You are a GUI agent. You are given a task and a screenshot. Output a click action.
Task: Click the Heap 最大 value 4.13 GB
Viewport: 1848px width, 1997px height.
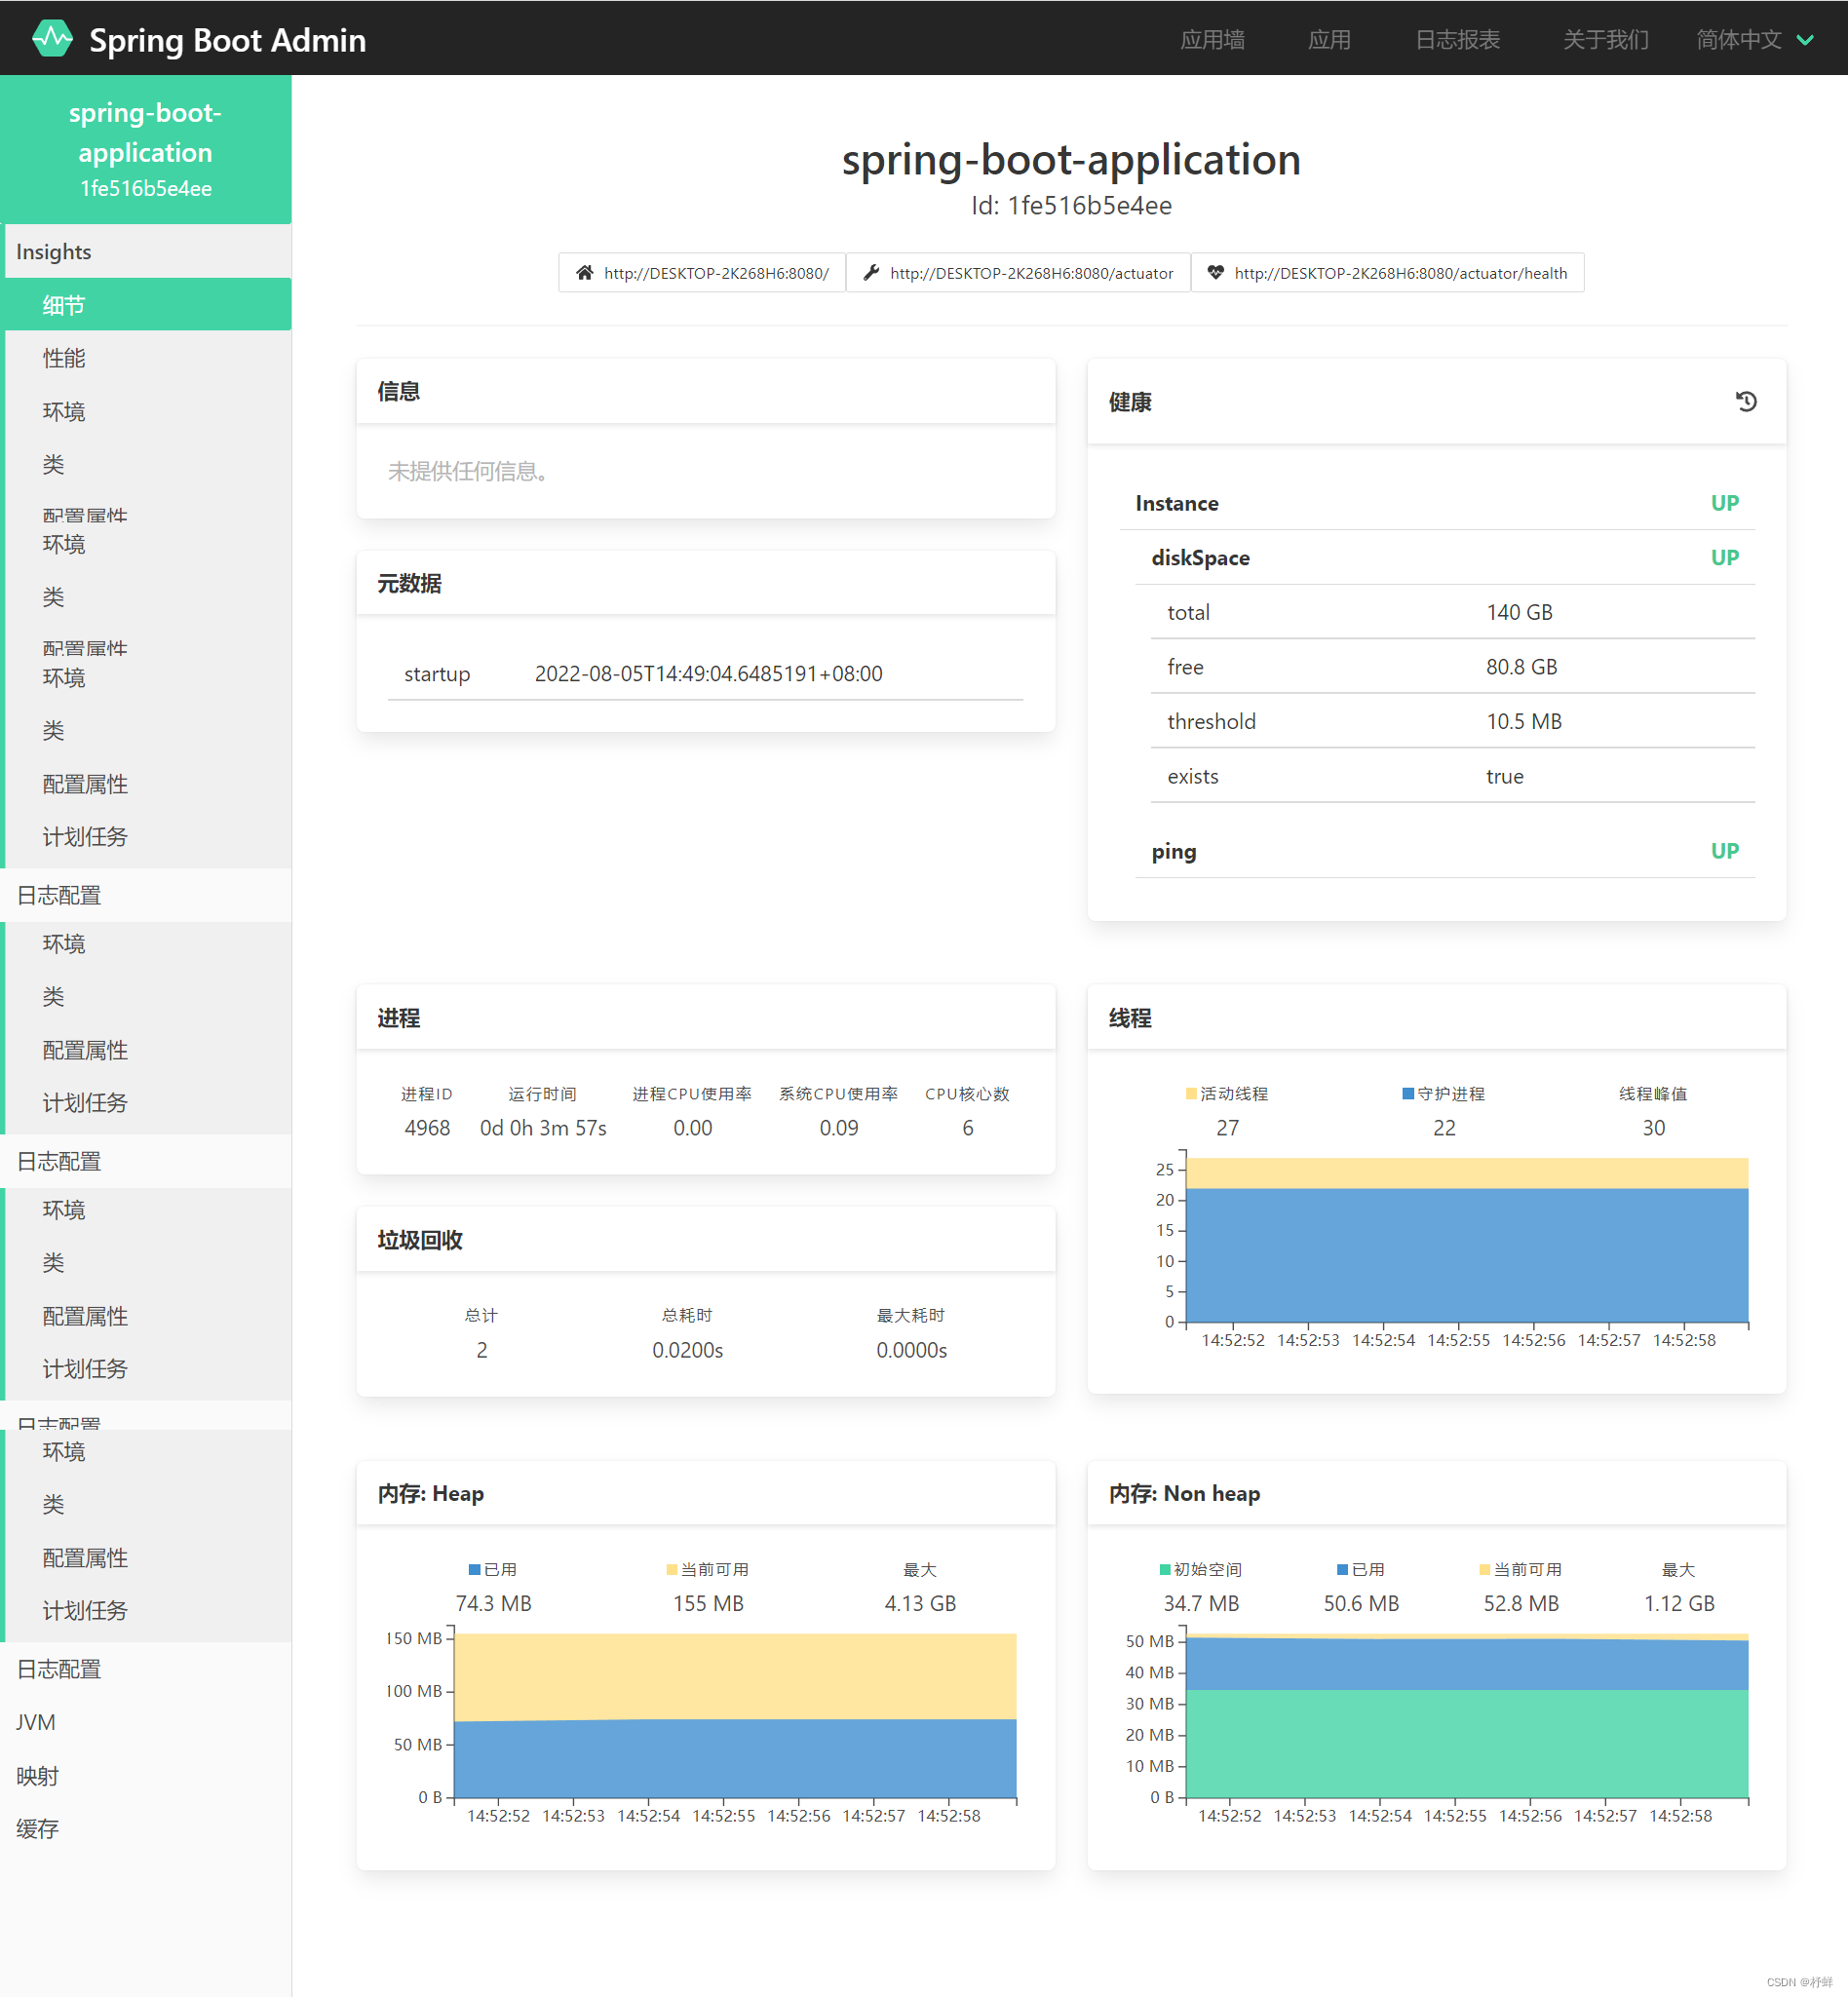coord(920,1604)
